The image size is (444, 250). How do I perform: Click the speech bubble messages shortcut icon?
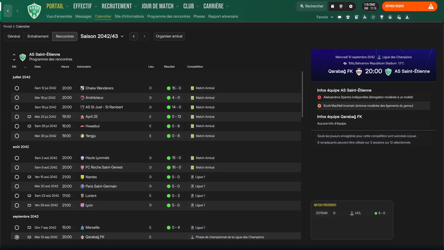click(339, 17)
